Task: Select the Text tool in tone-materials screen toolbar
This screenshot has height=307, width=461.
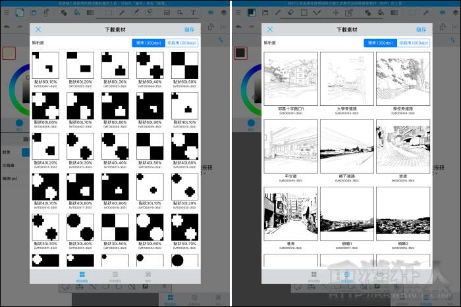Action: point(193,12)
